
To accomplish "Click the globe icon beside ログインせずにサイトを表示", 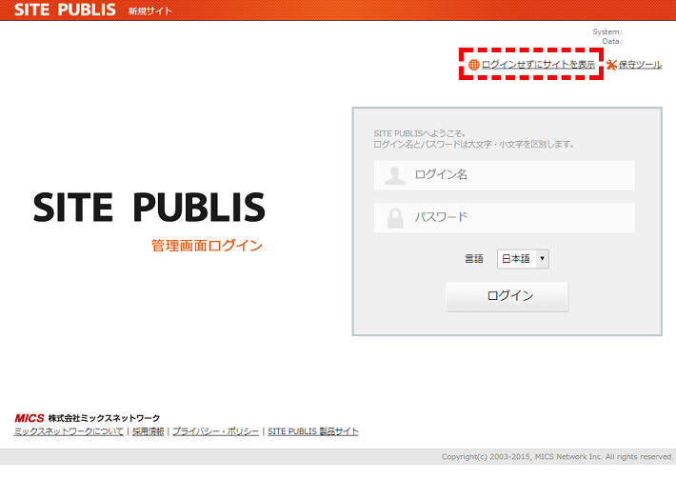I will [474, 65].
